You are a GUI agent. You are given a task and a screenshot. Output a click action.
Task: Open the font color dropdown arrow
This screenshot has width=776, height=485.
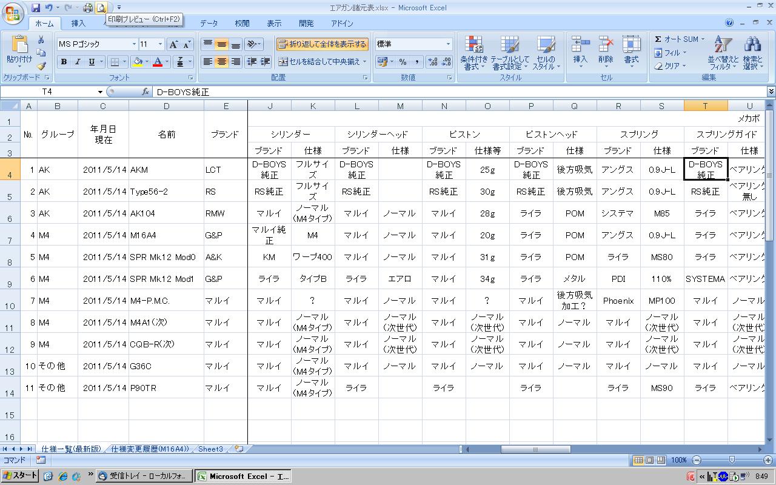point(167,62)
